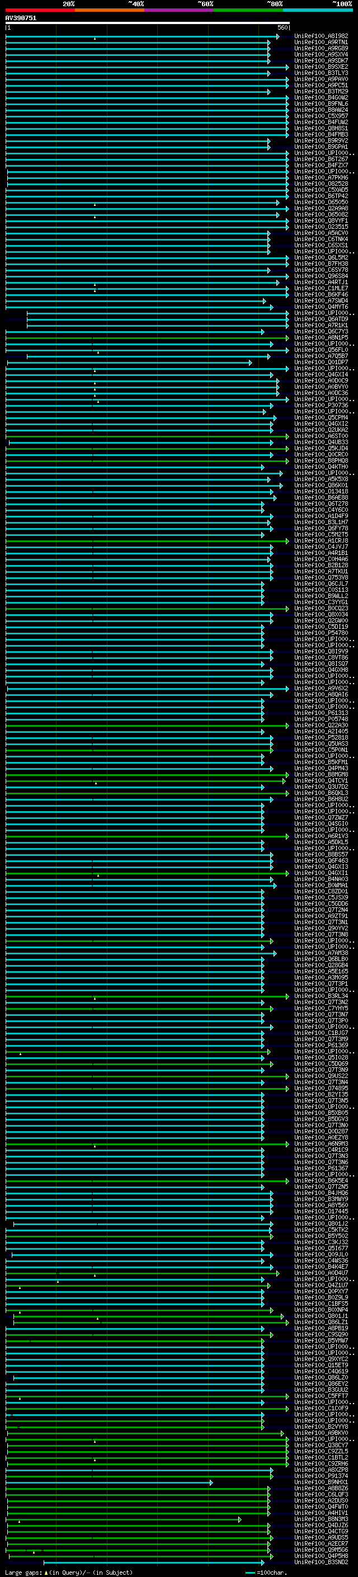The height and width of the screenshot is (1577, 358).
Task: Click the green ~80% identity legend color
Action: (248, 10)
